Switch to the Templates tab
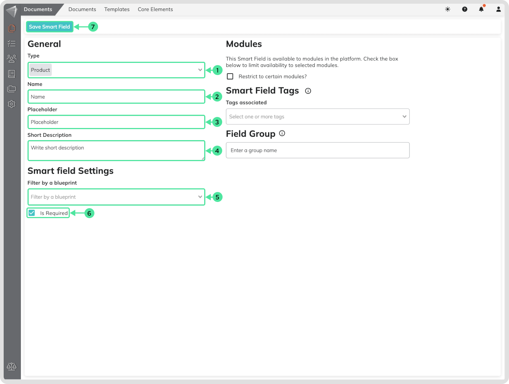The width and height of the screenshot is (509, 384). [117, 9]
